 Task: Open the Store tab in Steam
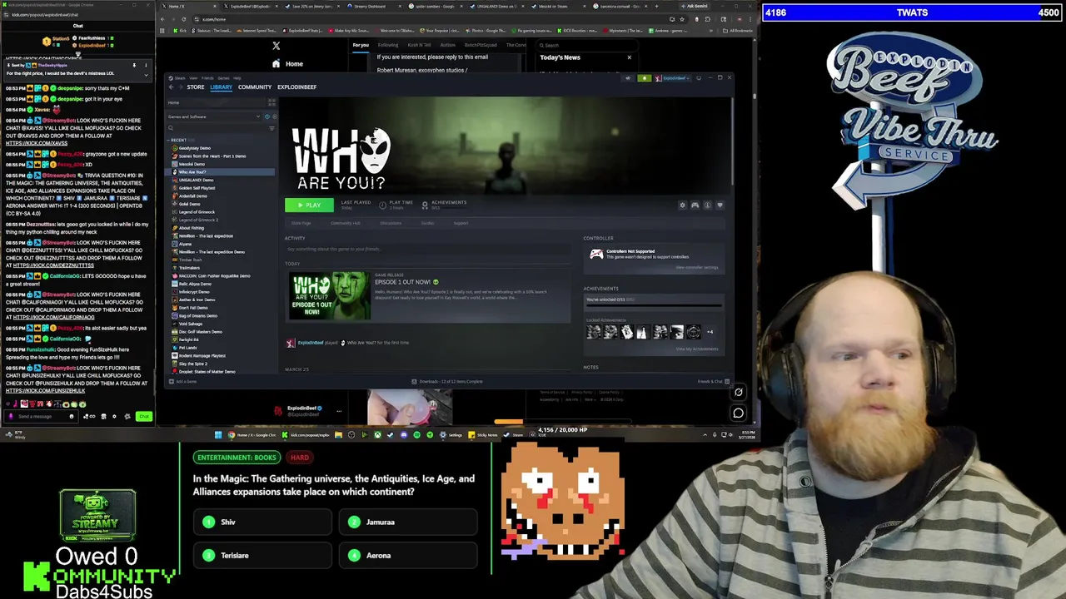tap(196, 87)
